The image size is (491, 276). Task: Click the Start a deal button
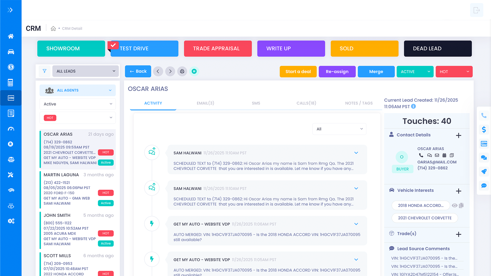298,72
